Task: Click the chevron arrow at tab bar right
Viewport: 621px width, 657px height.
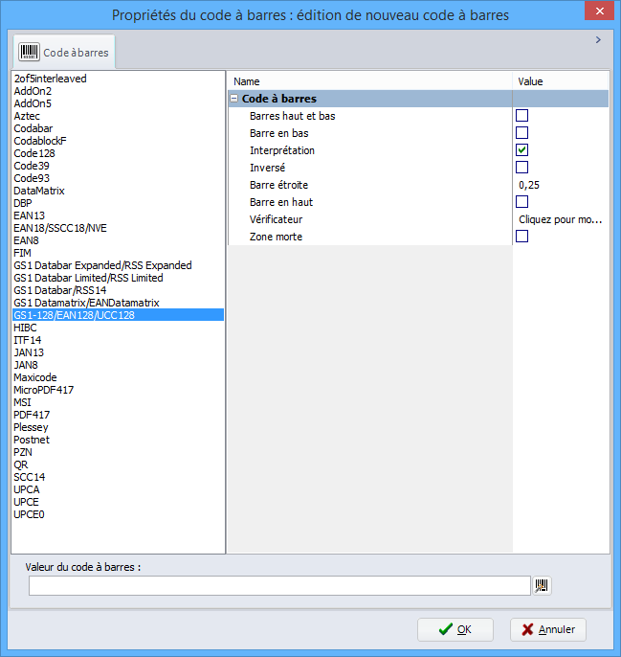Action: point(598,40)
